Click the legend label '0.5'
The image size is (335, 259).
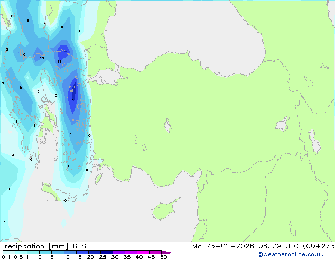pyautogui.click(x=18, y=257)
